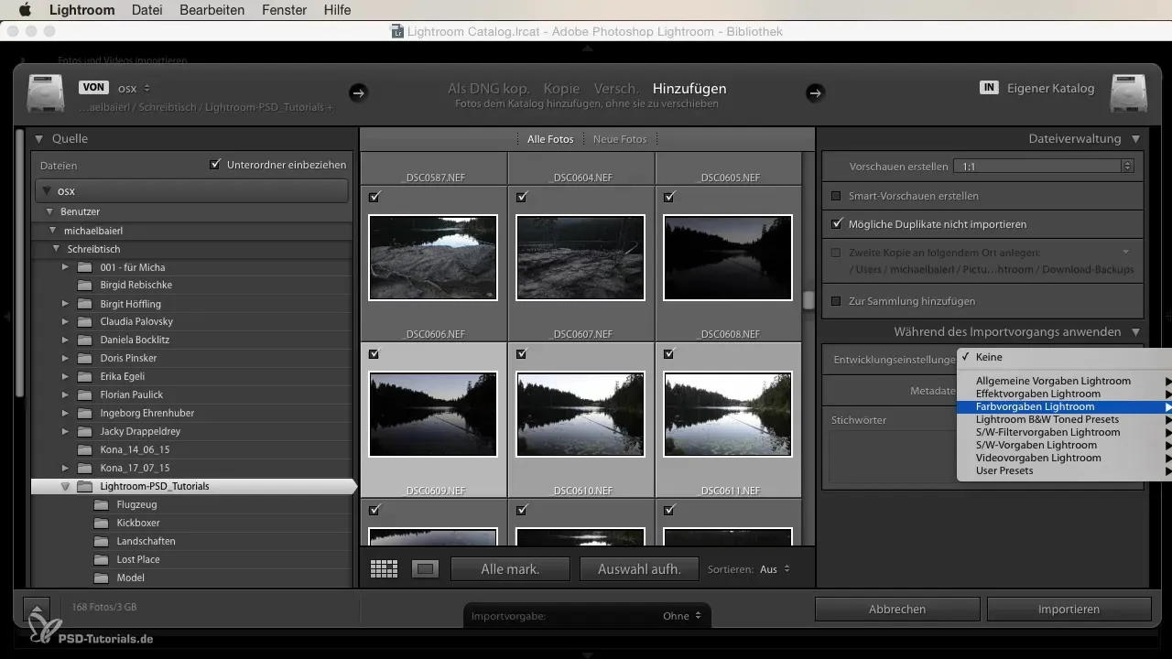Select the Keine preset option
This screenshot has width=1172, height=659.
point(1064,357)
